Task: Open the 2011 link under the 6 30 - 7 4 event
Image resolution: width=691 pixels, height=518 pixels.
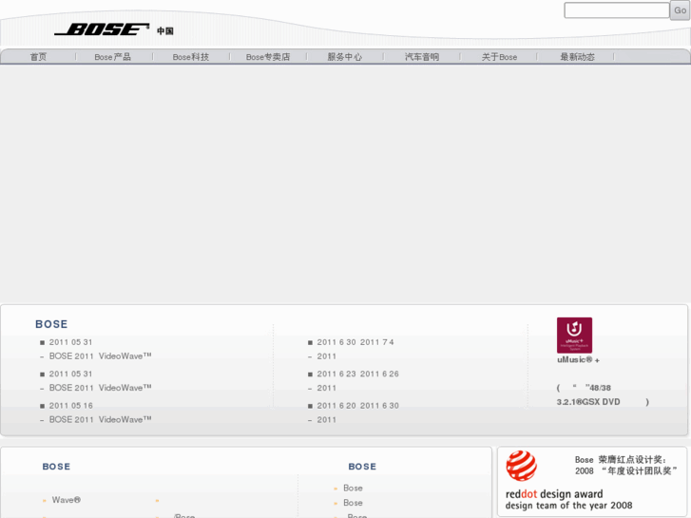Action: pos(327,356)
